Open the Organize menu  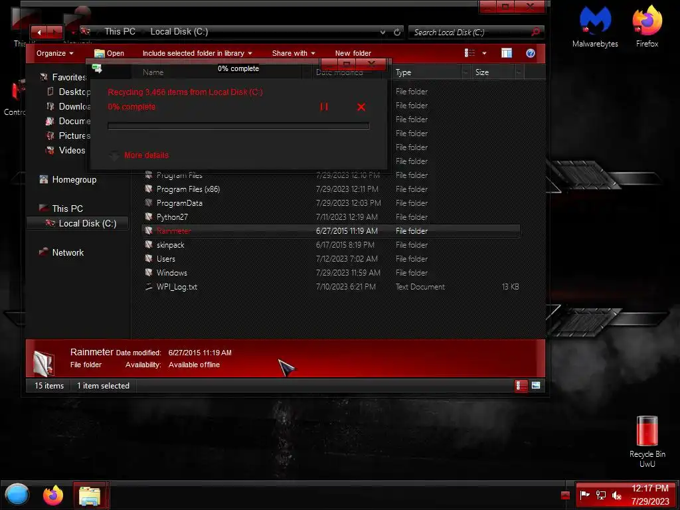[x=54, y=53]
